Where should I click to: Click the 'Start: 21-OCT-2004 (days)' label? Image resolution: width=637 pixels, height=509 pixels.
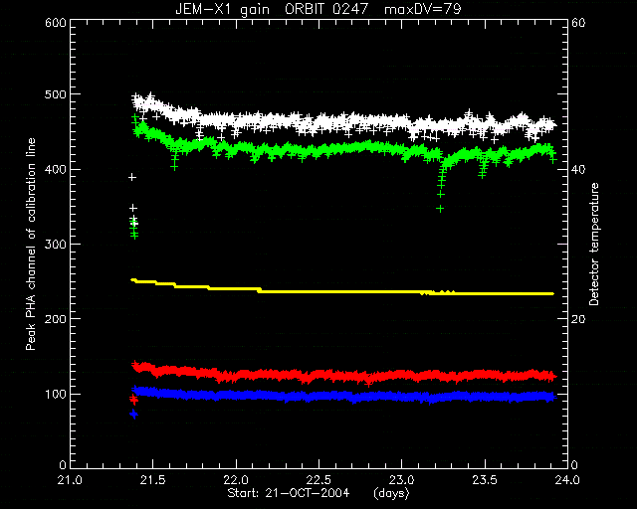point(318,493)
